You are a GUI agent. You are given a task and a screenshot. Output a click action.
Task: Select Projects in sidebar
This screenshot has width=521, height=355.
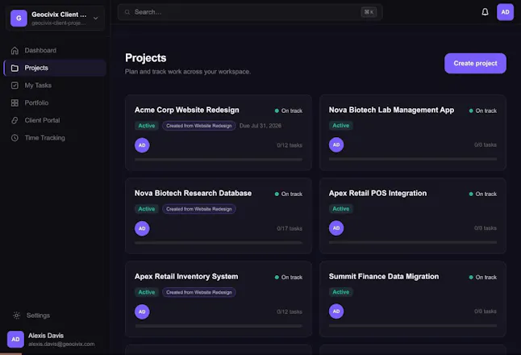(x=55, y=68)
